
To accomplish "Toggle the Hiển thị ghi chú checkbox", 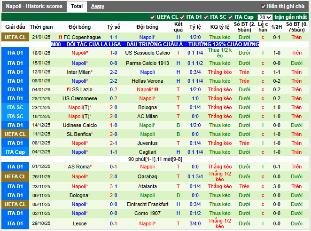I will tap(263, 7).
